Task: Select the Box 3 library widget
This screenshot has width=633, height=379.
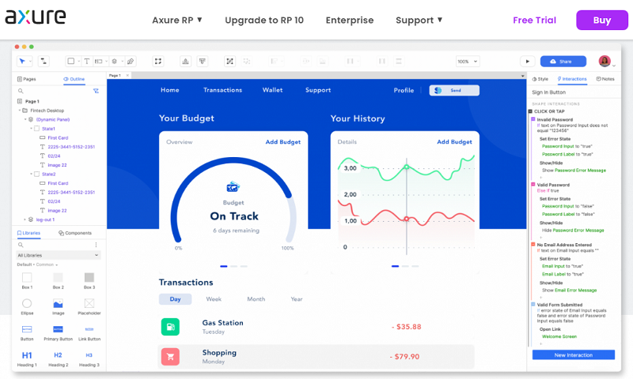Action: 89,280
